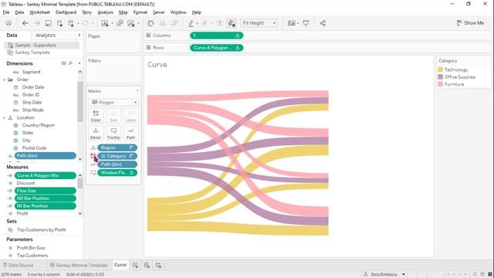
Task: Click the New Dashboard tab icon at bottom
Action: click(x=147, y=265)
